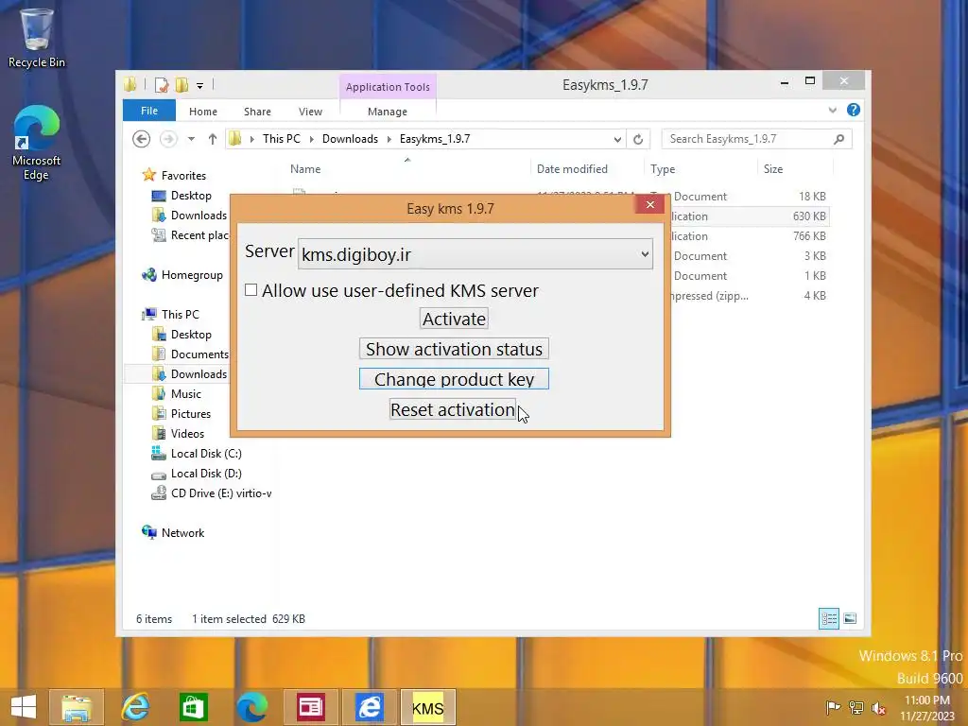Select Music folder in navigation pane
968x726 pixels.
(186, 393)
